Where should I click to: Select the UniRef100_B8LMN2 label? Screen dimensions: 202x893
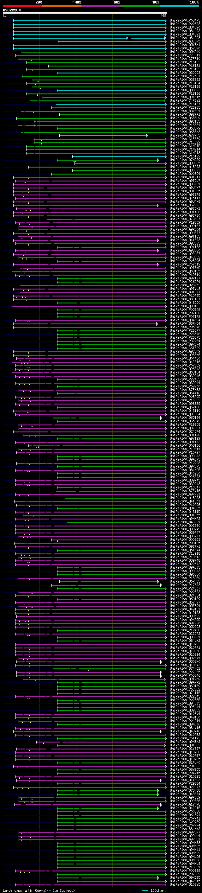[x=185, y=829]
